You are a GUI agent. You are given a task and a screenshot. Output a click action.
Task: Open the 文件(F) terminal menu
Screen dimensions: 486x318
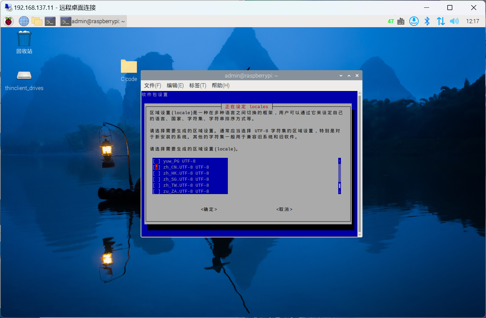point(152,85)
